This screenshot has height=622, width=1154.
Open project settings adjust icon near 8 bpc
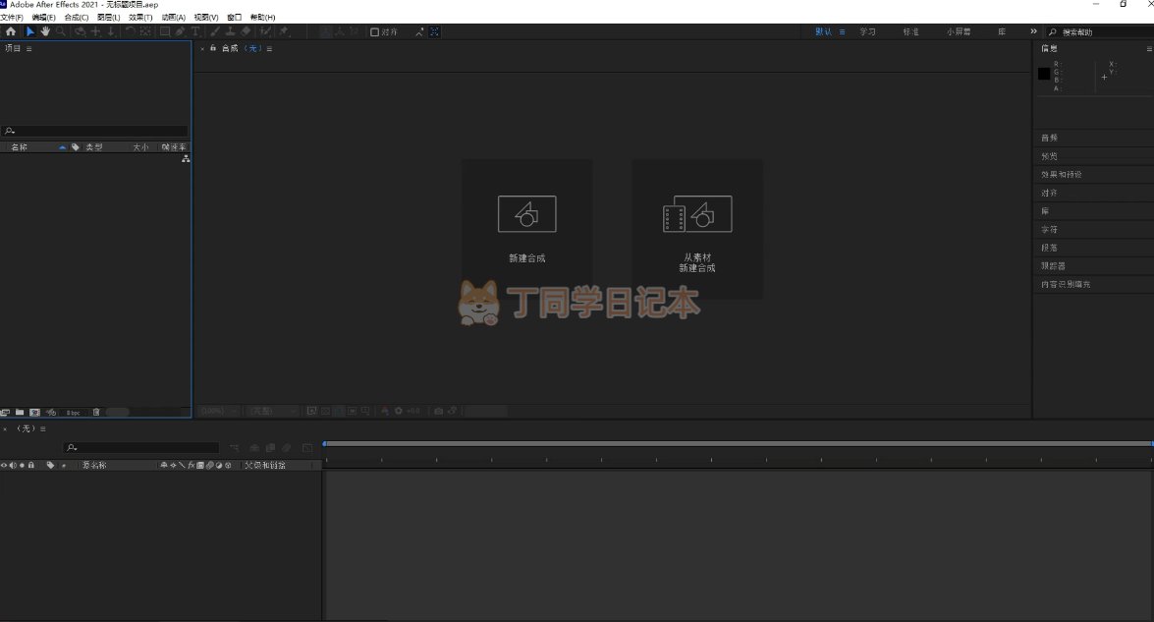tap(51, 413)
